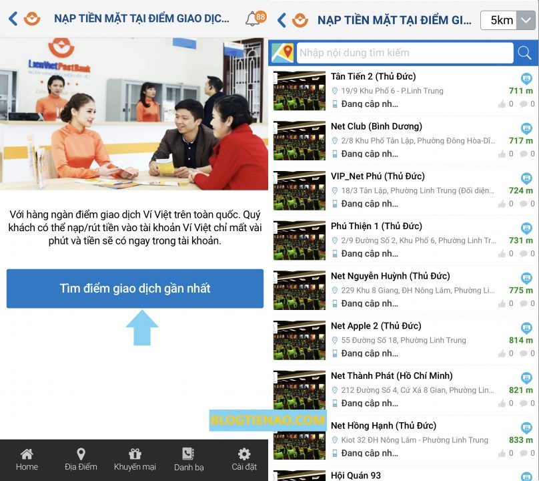Tap the store badge icon for Net Hồng Hạnh
Screen dimensions: 539x481
click(526, 428)
